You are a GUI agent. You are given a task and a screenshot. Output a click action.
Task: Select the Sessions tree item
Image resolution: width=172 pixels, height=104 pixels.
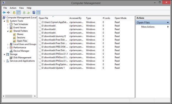coord(21,38)
